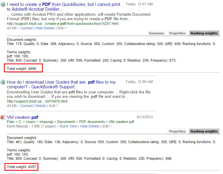Click the 'Karel Mpungi' author text

17,126
